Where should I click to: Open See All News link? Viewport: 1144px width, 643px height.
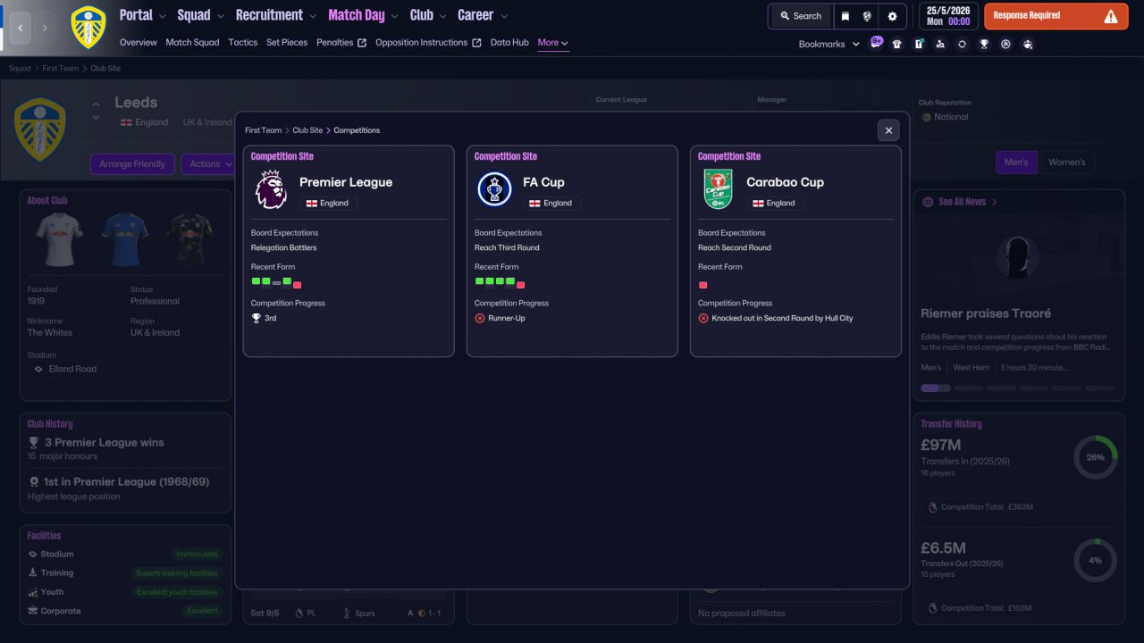pos(962,202)
